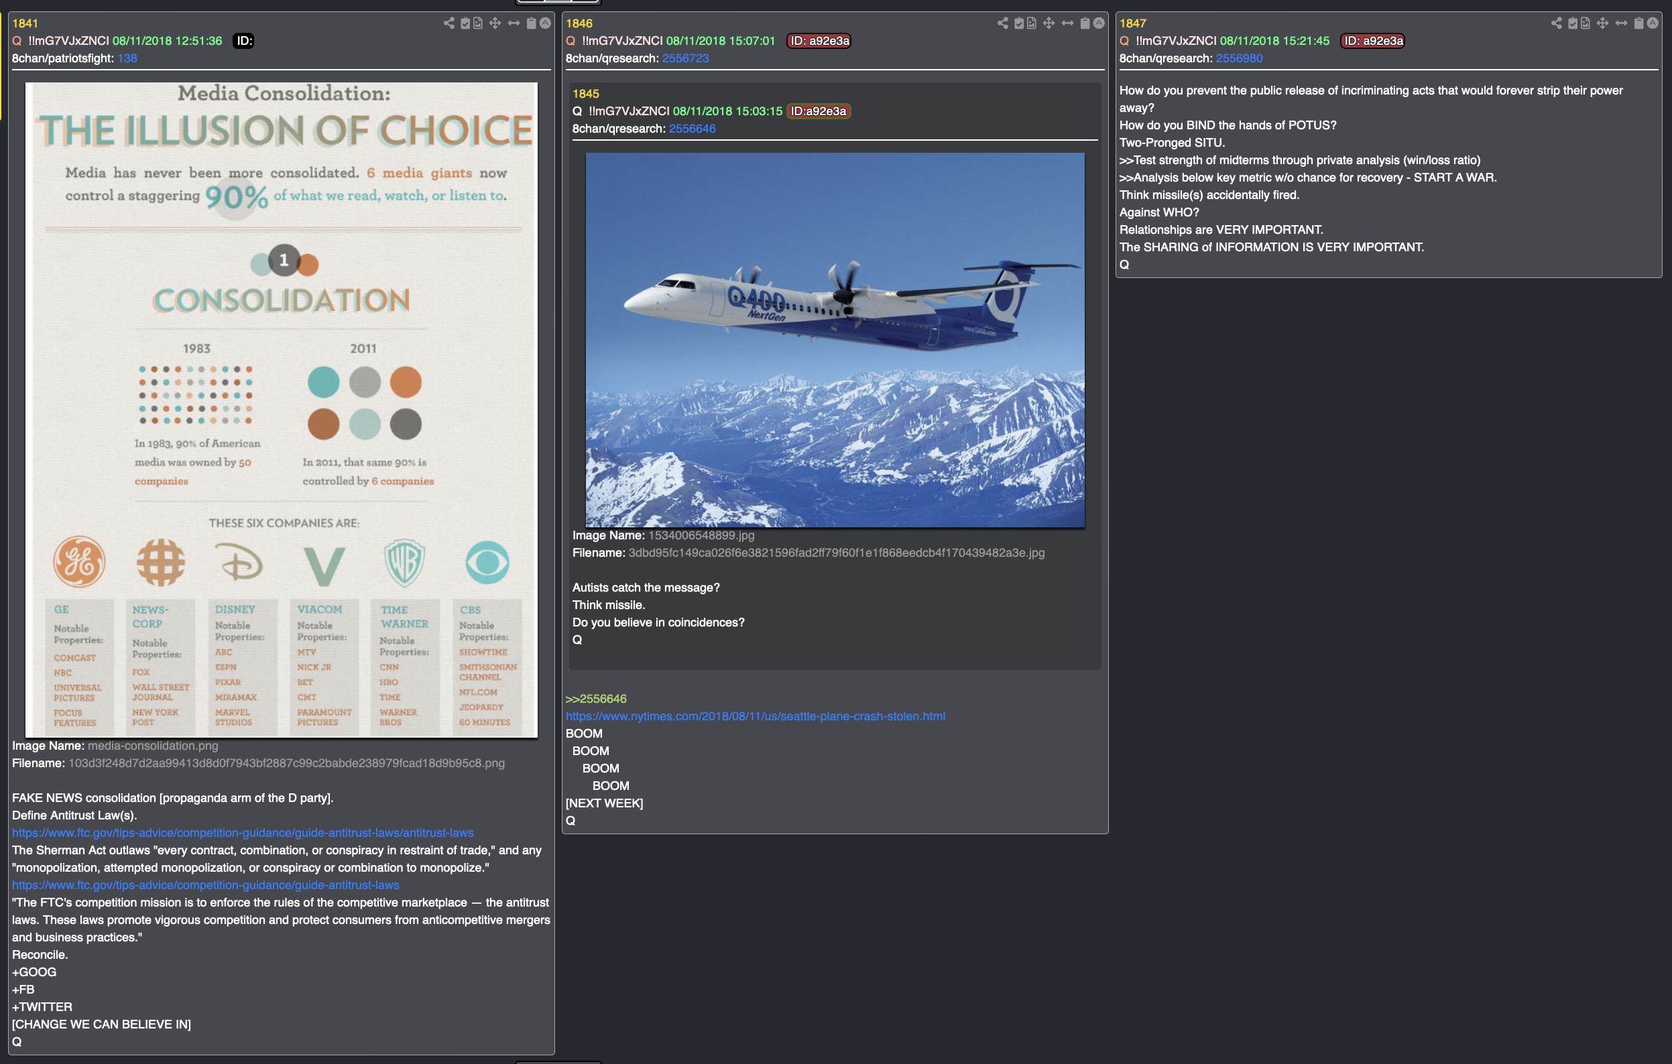Click image name media-consolidation.png
Viewport: 1672px width, 1064px height.
pyautogui.click(x=153, y=746)
